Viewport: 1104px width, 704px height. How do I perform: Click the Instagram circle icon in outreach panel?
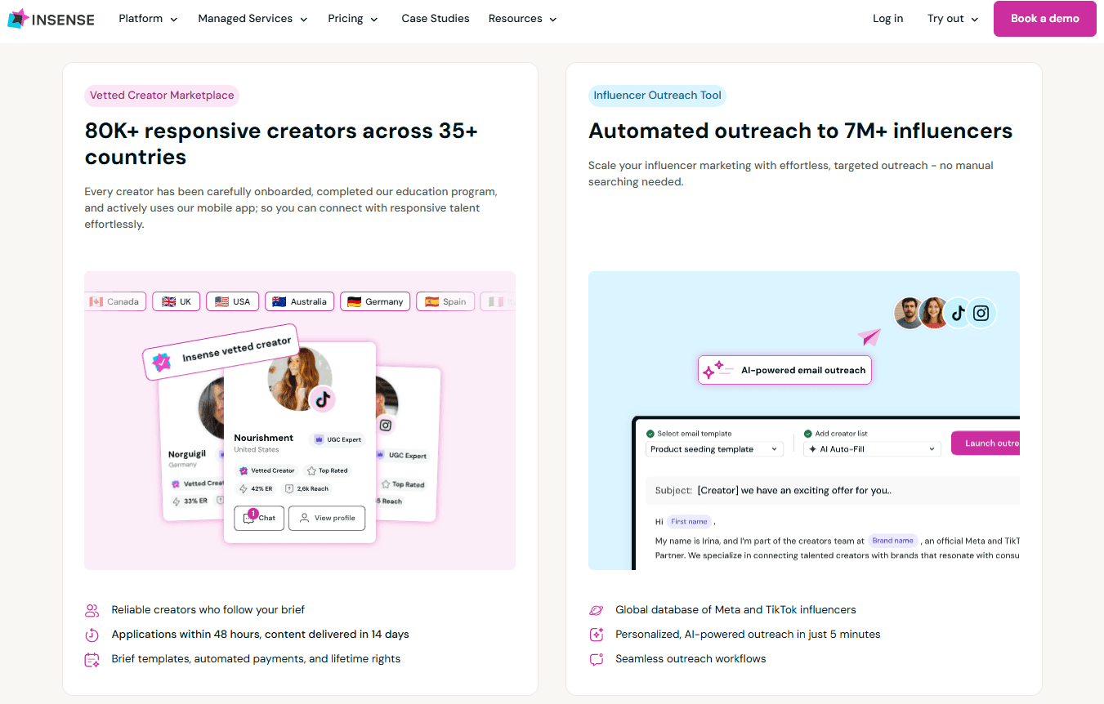(981, 313)
